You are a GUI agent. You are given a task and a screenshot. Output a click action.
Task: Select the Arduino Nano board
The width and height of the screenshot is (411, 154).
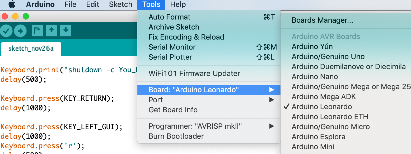[346, 77]
